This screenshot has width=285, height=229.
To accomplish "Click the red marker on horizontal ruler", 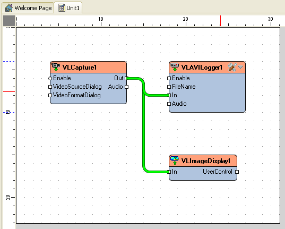I will 220,21.
